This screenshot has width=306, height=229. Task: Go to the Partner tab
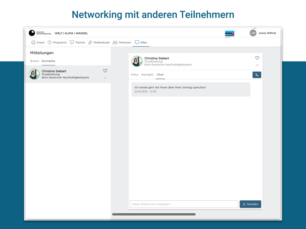coord(77,42)
